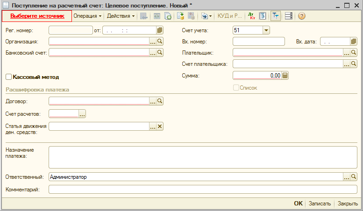This screenshot has width=363, height=211.
Task: Click the Счет плательщика input field
Action: point(288,64)
